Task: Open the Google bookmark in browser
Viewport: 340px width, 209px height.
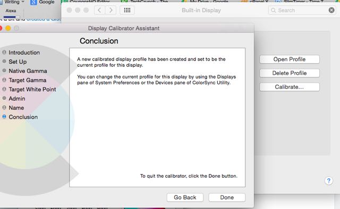Action: pyautogui.click(x=42, y=2)
